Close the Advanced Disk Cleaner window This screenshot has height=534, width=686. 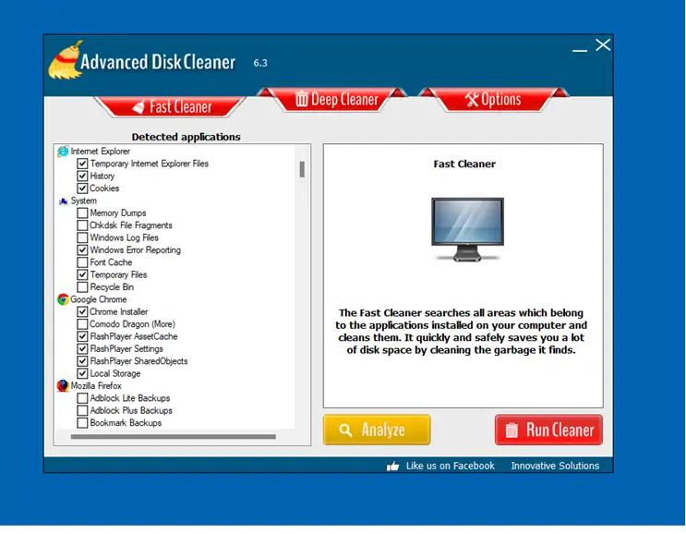click(603, 44)
